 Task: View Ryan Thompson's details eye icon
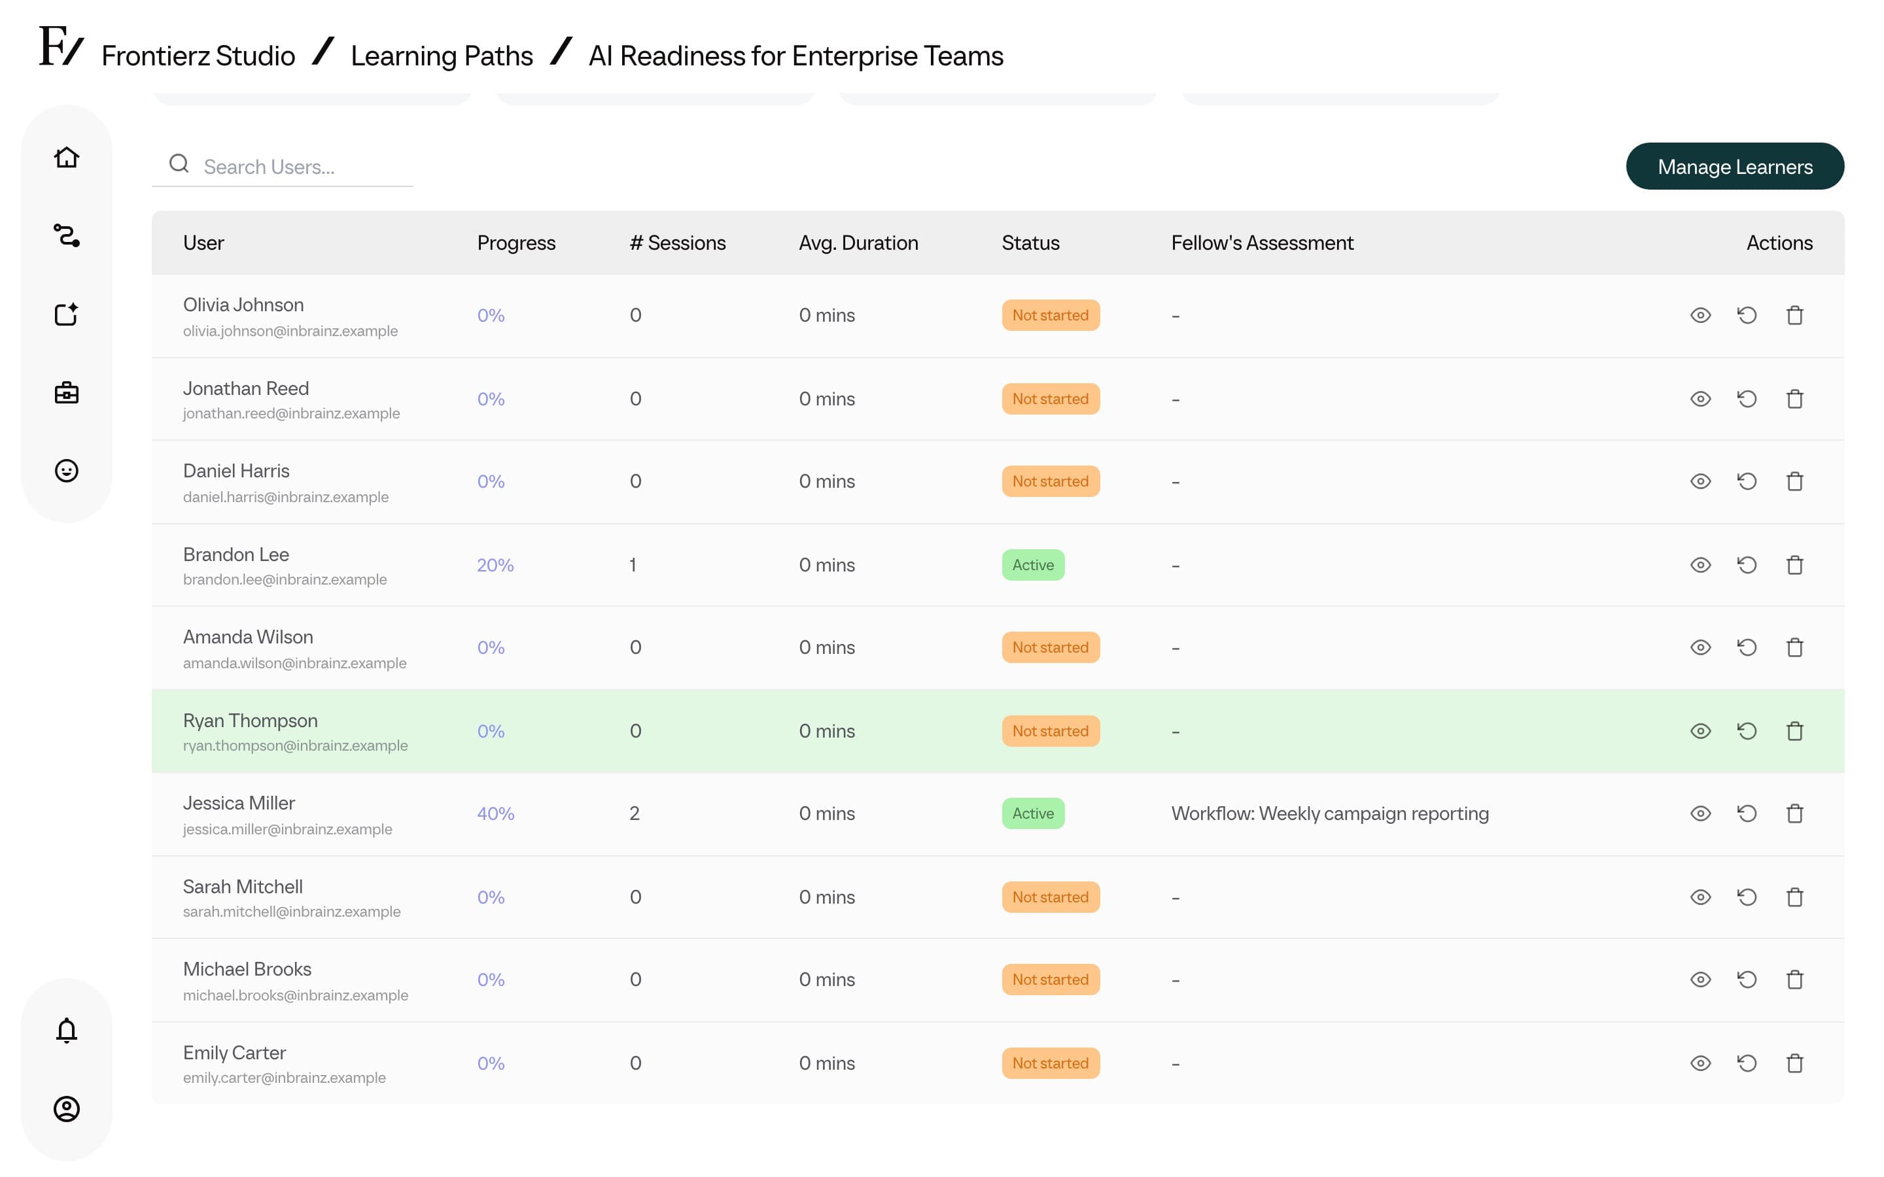(1700, 731)
